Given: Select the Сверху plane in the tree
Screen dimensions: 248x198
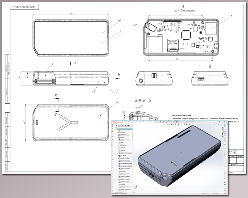Looking at the screenshot, I should pyautogui.click(x=121, y=142).
